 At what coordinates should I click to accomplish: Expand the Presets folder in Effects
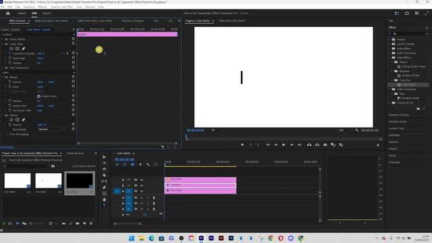[x=389, y=39]
